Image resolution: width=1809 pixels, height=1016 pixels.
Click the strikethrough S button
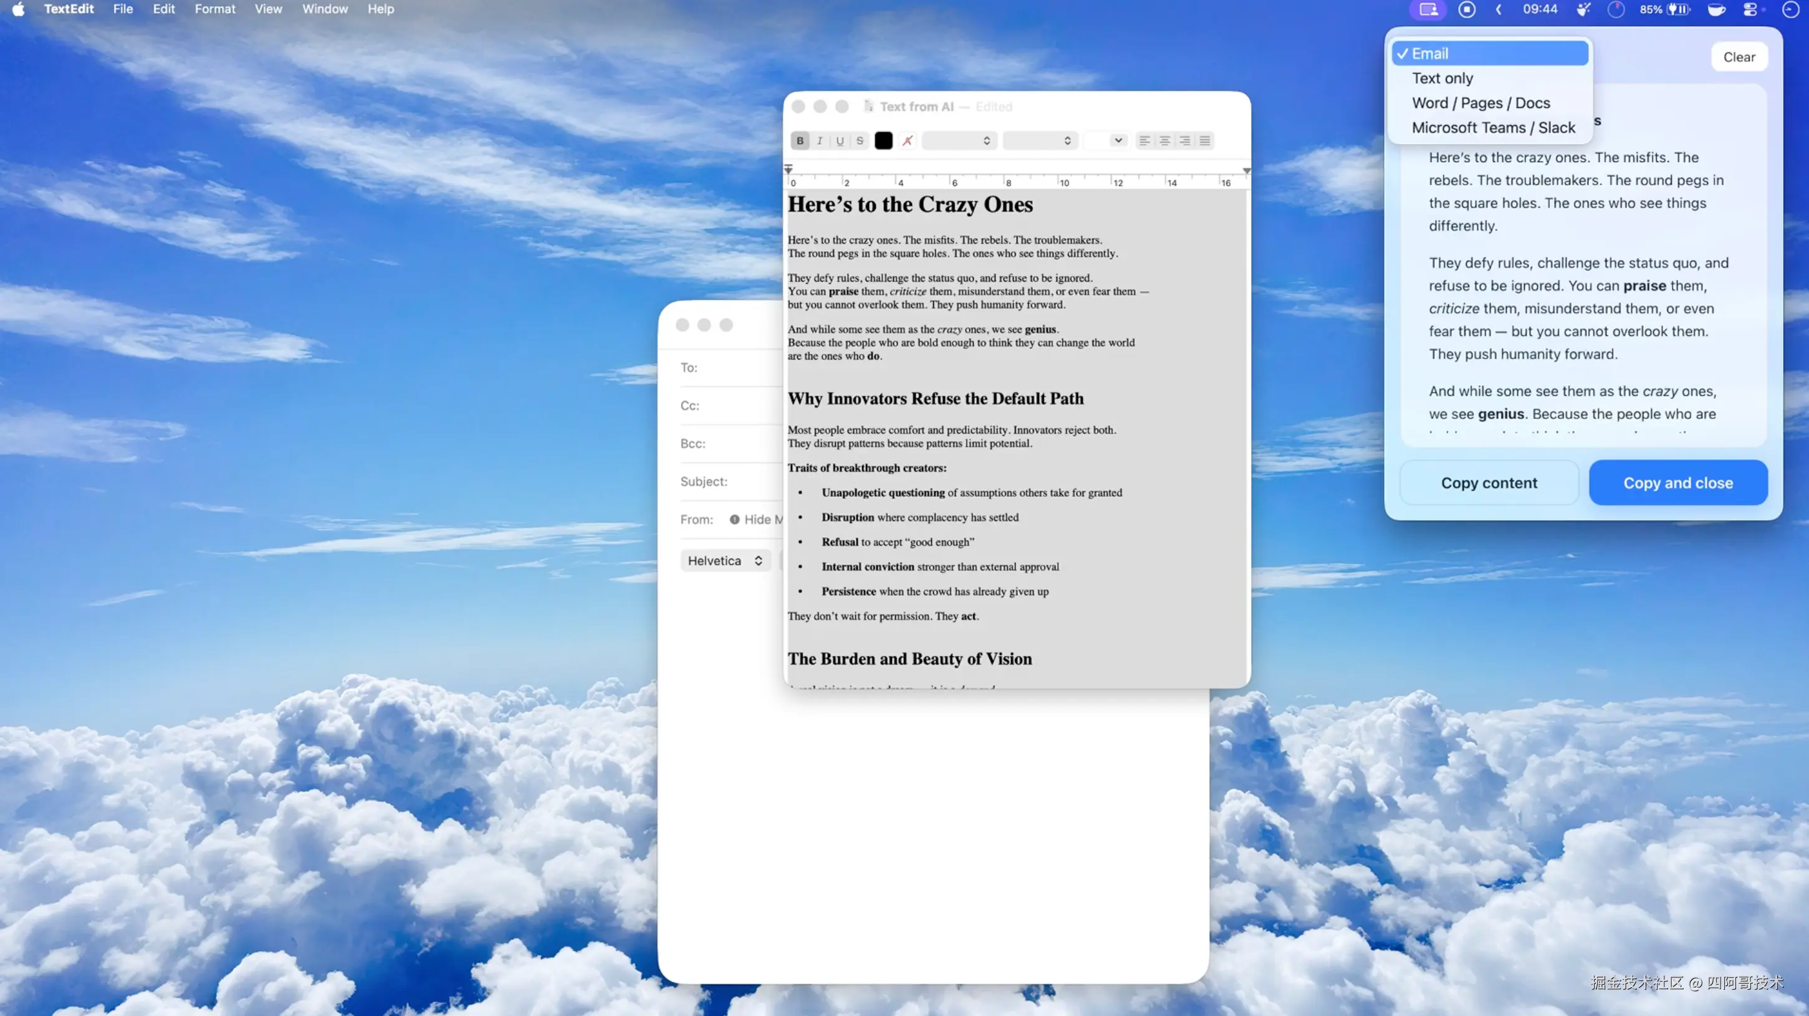click(x=860, y=140)
